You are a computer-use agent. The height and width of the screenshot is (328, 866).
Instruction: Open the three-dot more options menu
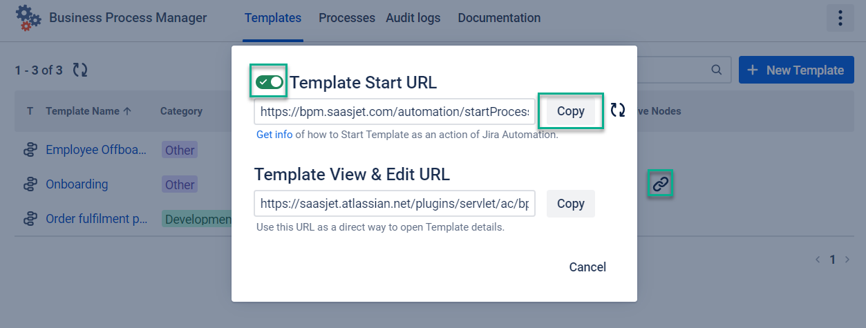coord(840,18)
